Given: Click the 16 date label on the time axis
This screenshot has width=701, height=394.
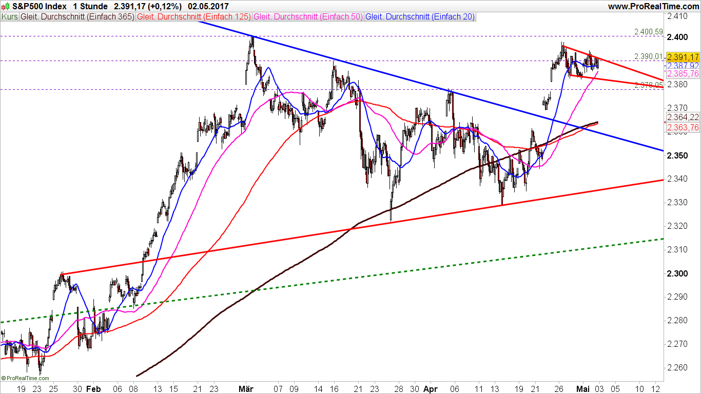Looking at the screenshot, I should click(x=334, y=388).
